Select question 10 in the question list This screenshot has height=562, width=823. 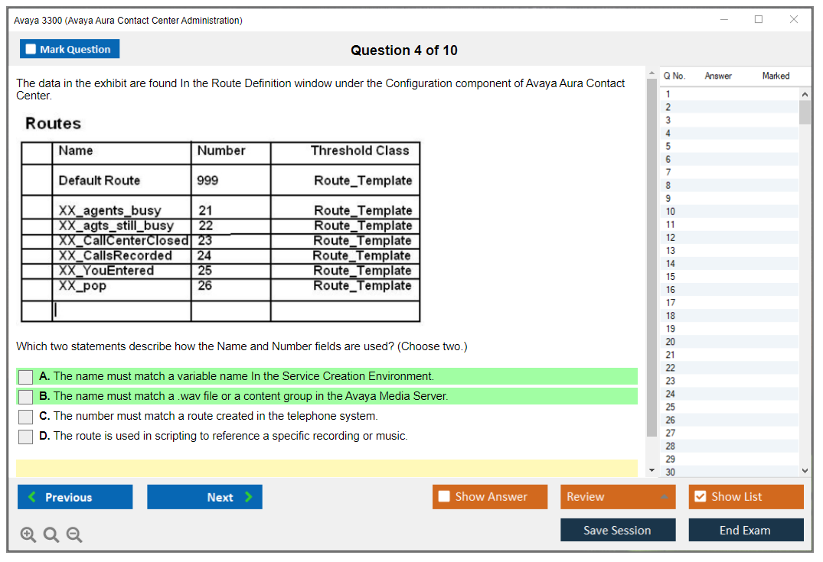tap(671, 212)
